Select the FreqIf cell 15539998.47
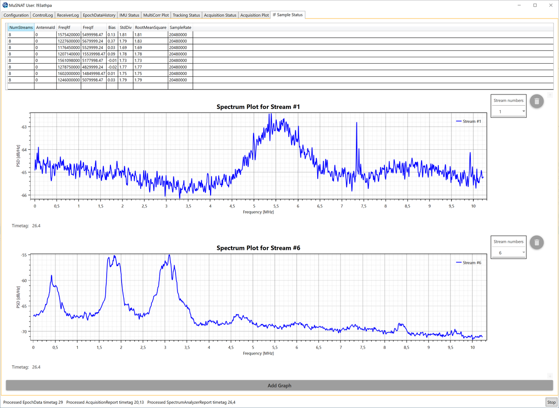 [93, 54]
